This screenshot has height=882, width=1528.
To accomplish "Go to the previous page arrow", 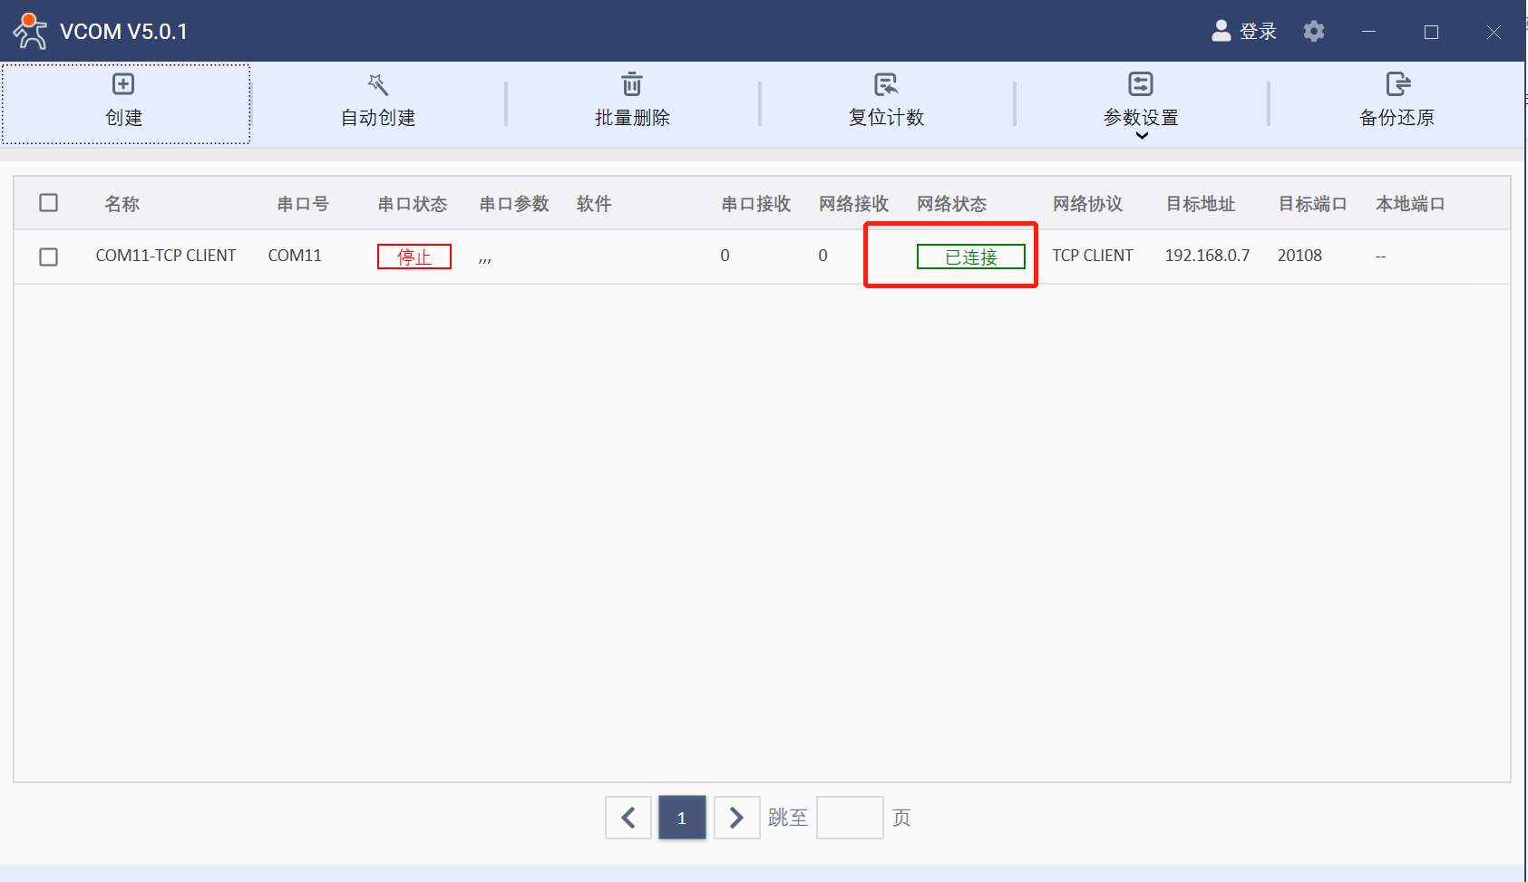I will [628, 818].
